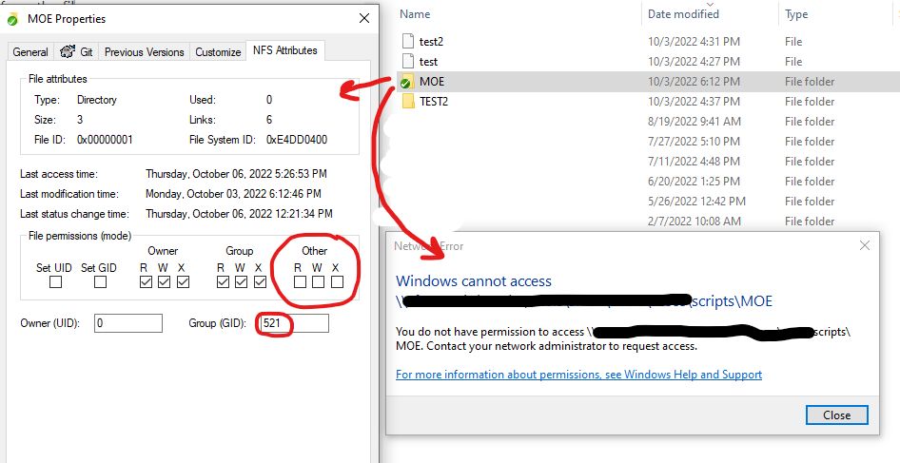Close the MOE Properties dialog

click(364, 18)
